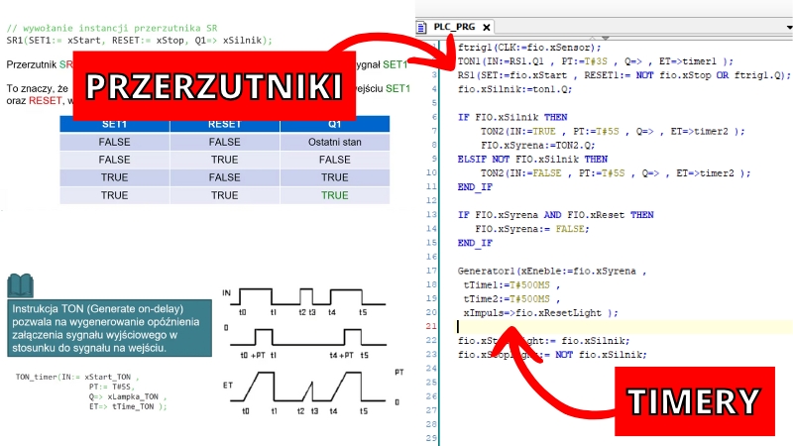Click 'IF FIO.xSyrena AND FIO.xReset THEN' line
The height and width of the screenshot is (446, 793).
tap(555, 215)
